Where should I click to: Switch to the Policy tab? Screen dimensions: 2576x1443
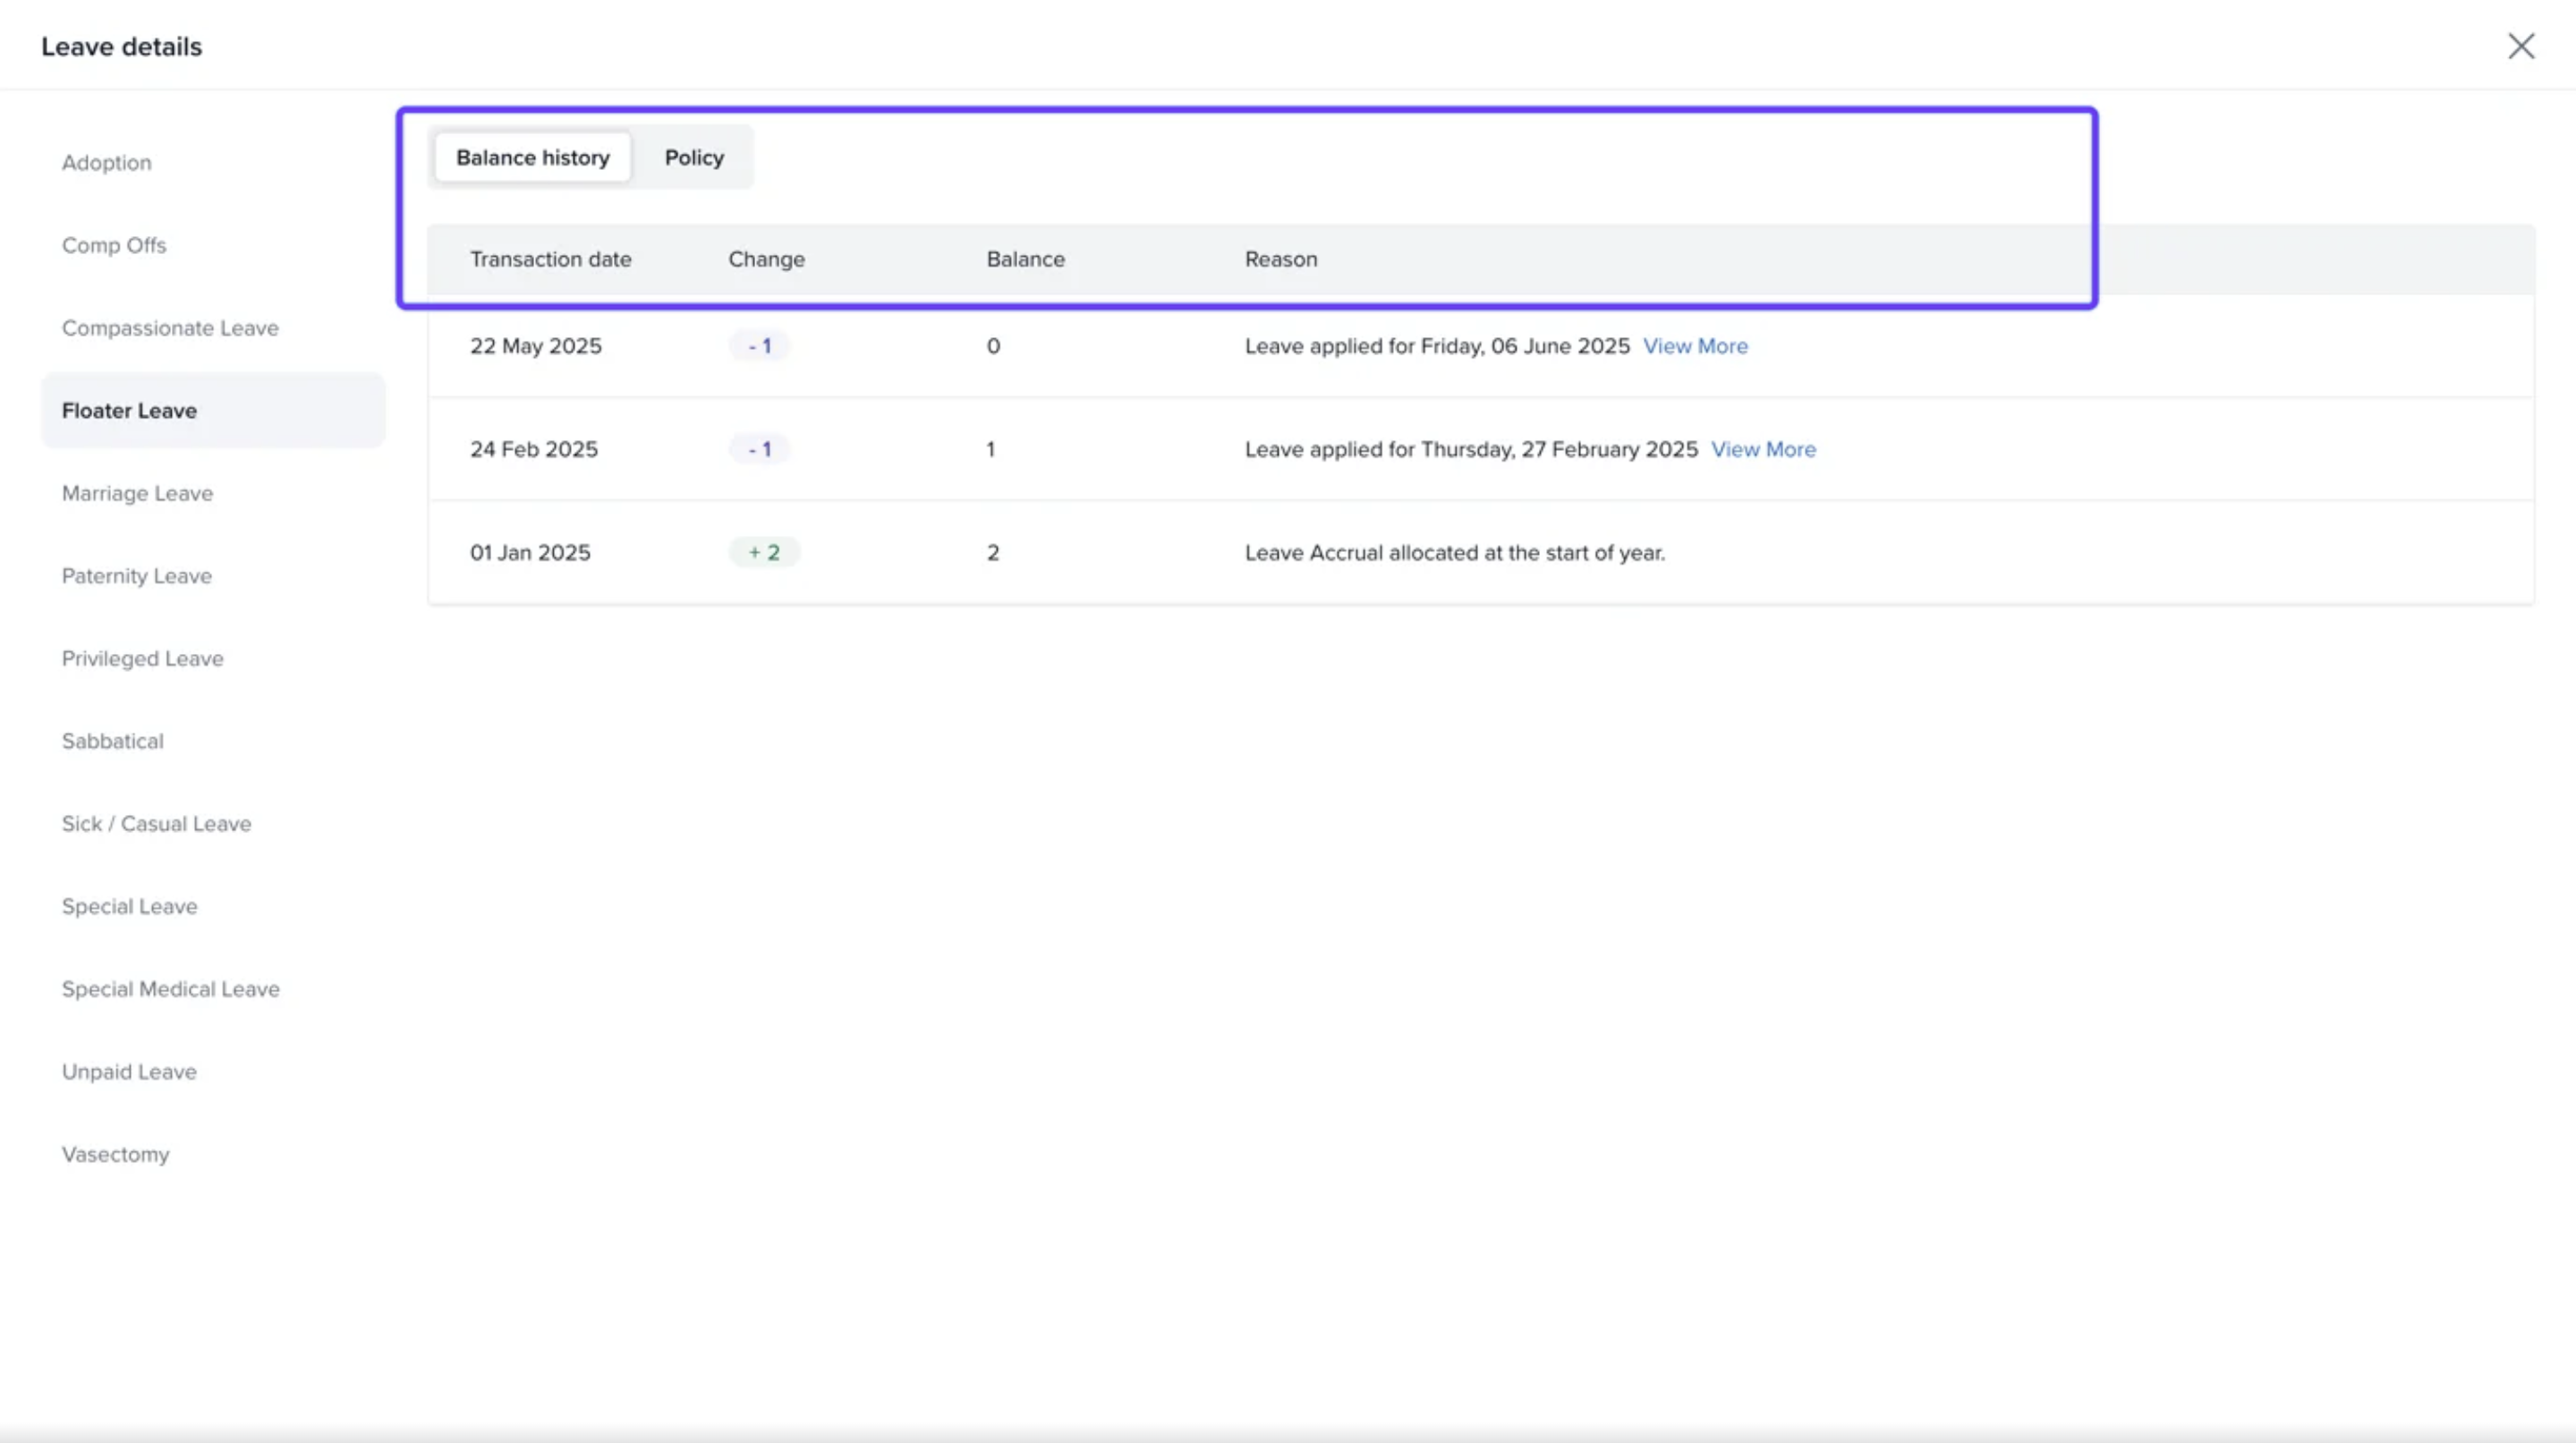coord(693,158)
